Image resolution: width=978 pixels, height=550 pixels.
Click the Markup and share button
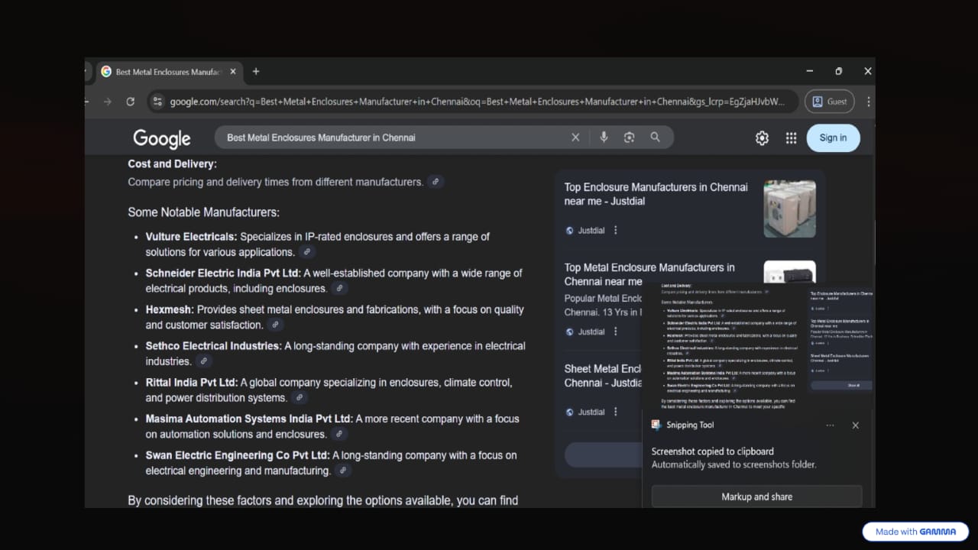pyautogui.click(x=756, y=497)
